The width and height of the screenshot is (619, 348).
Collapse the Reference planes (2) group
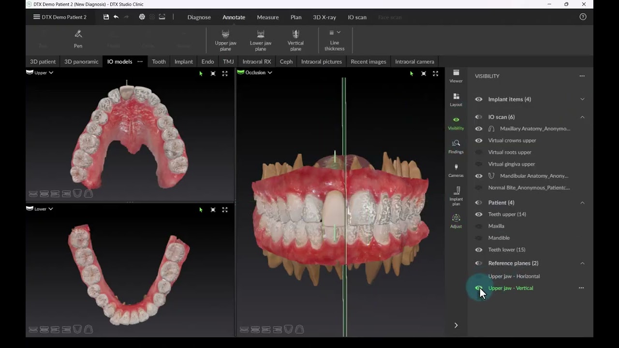pos(582,263)
